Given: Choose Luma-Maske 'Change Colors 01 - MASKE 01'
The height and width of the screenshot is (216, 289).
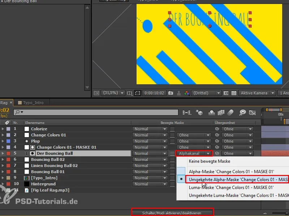Looking at the screenshot, I should click(231, 188).
